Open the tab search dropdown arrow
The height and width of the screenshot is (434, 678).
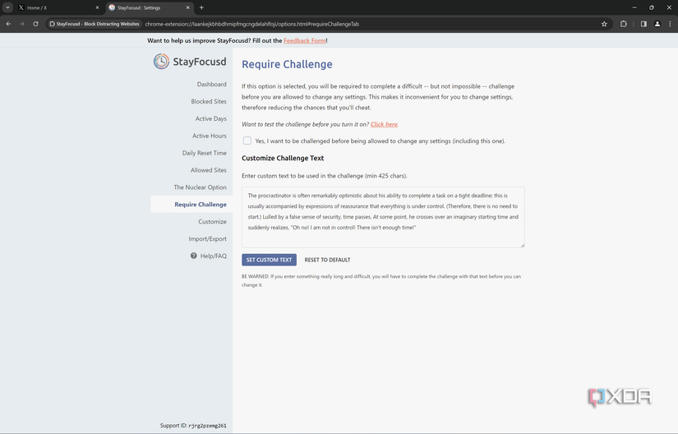point(7,7)
